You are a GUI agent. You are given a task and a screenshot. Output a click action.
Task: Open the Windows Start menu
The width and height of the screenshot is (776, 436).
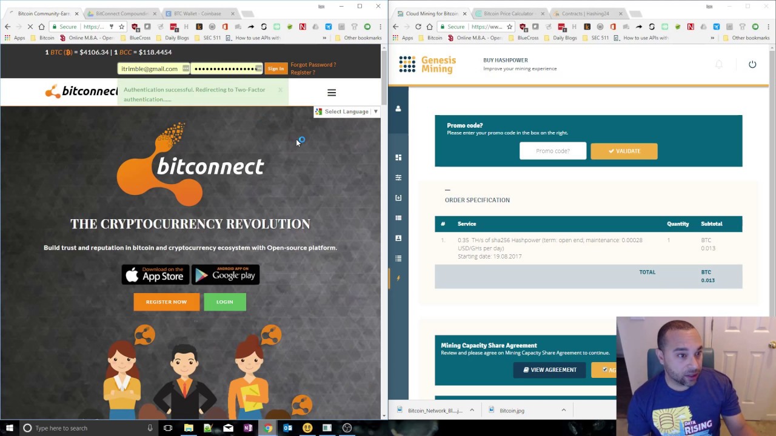pyautogui.click(x=9, y=428)
